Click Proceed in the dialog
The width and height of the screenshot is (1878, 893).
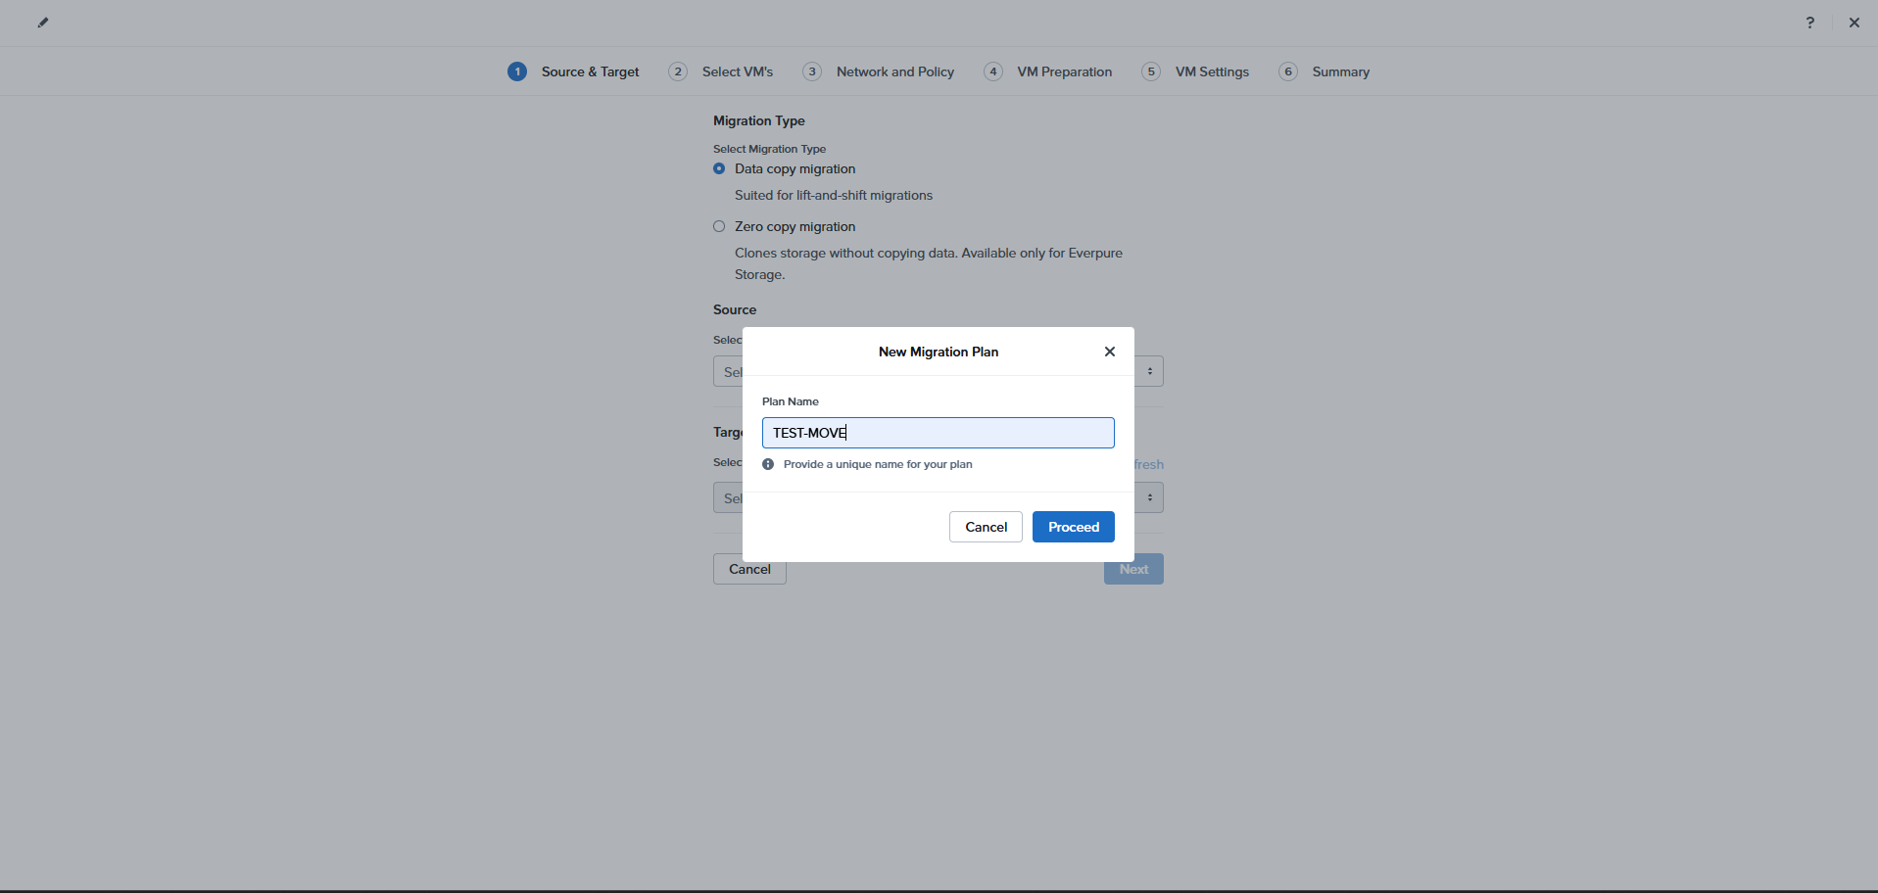pyautogui.click(x=1074, y=527)
